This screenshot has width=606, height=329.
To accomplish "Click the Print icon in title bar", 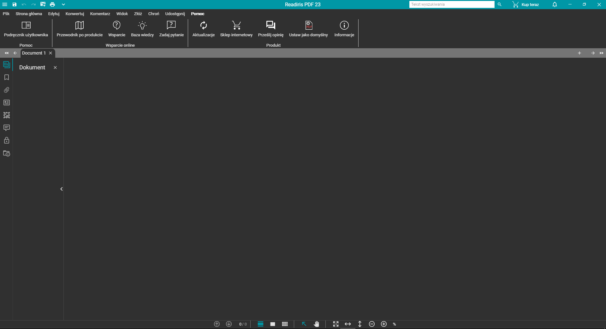I will coord(52,4).
